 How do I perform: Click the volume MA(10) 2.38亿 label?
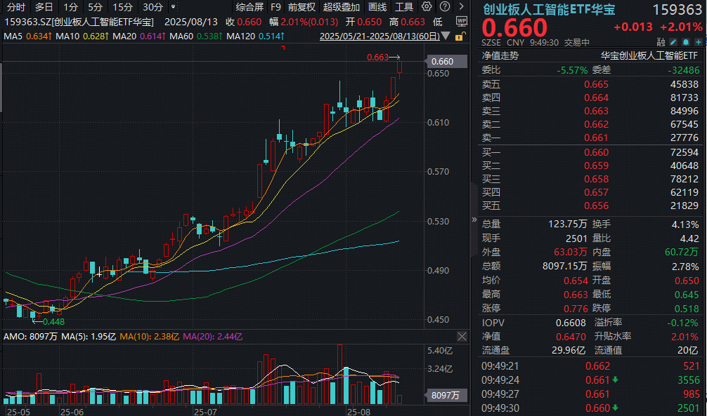tap(149, 336)
